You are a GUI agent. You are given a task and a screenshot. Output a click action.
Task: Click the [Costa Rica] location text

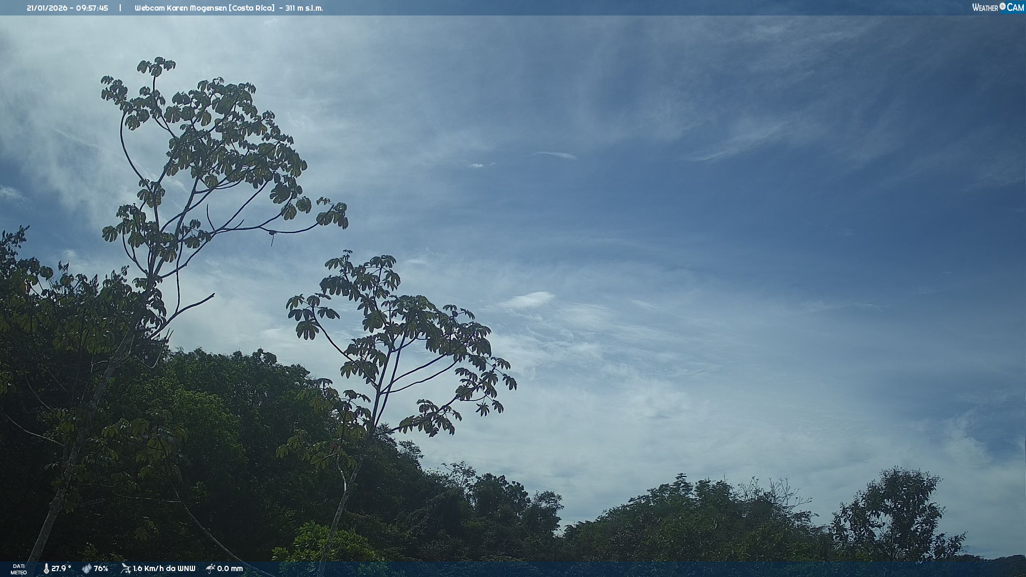[x=252, y=8]
